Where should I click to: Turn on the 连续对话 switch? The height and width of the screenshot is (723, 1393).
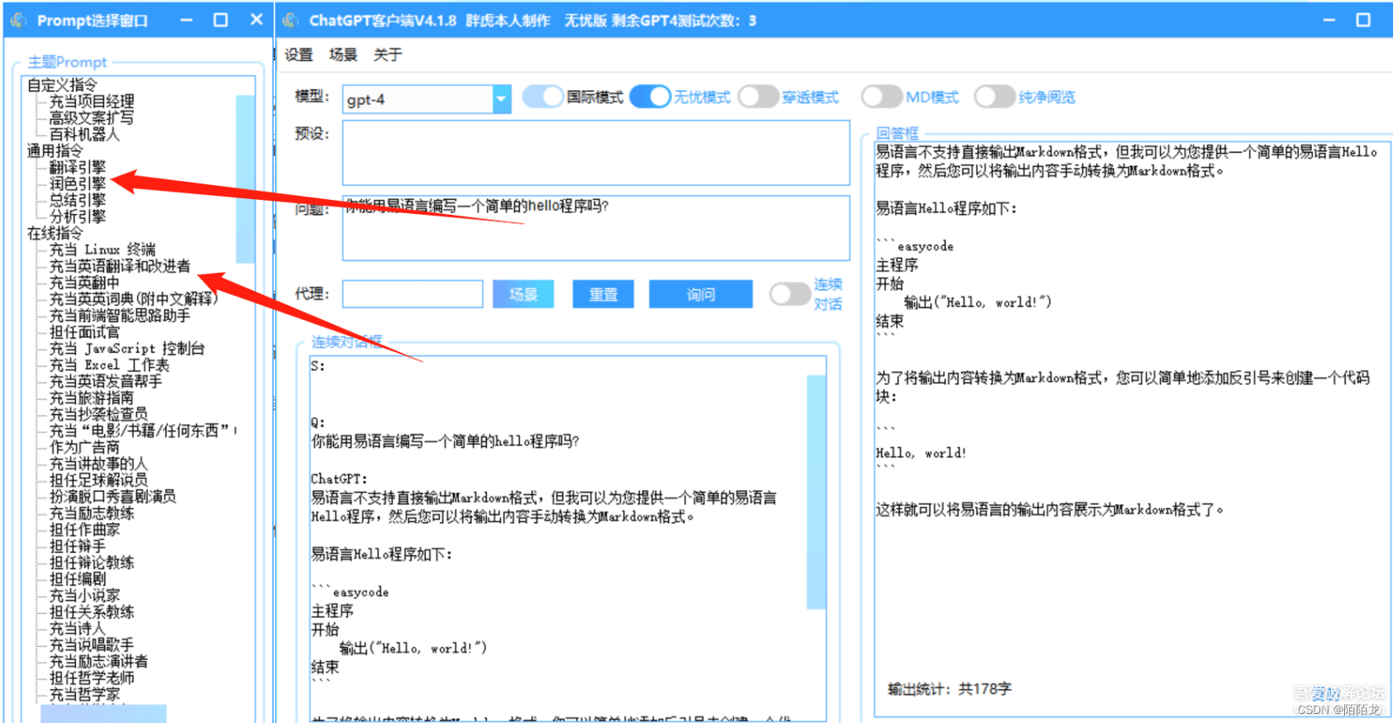790,294
